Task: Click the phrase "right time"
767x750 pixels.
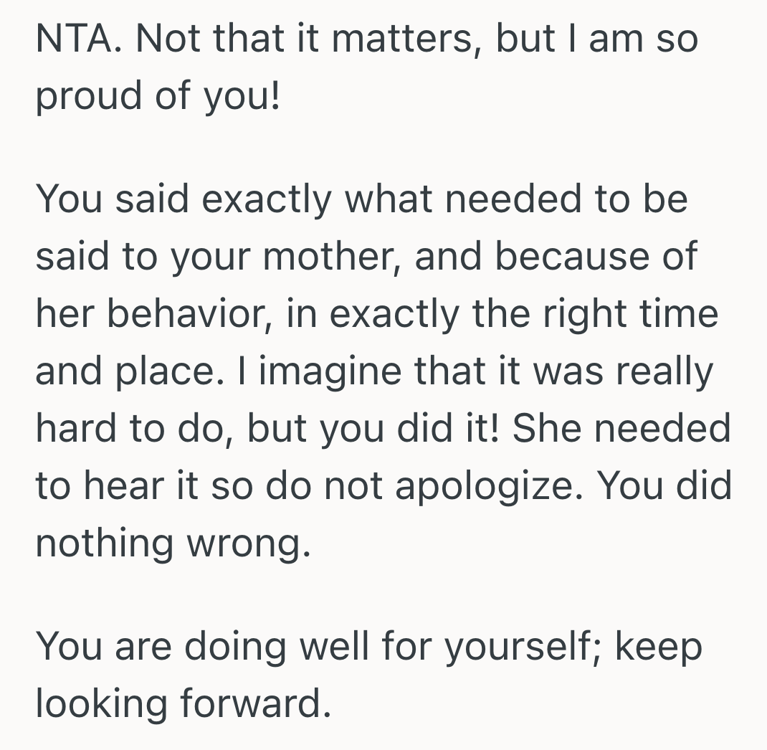Action: click(629, 313)
